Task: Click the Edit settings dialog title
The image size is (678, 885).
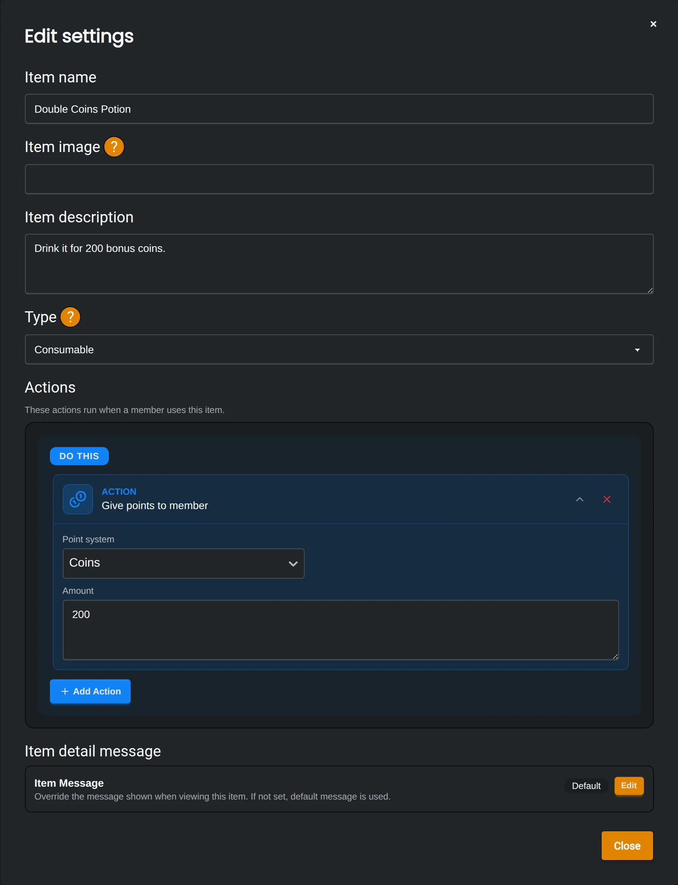Action: coord(79,36)
